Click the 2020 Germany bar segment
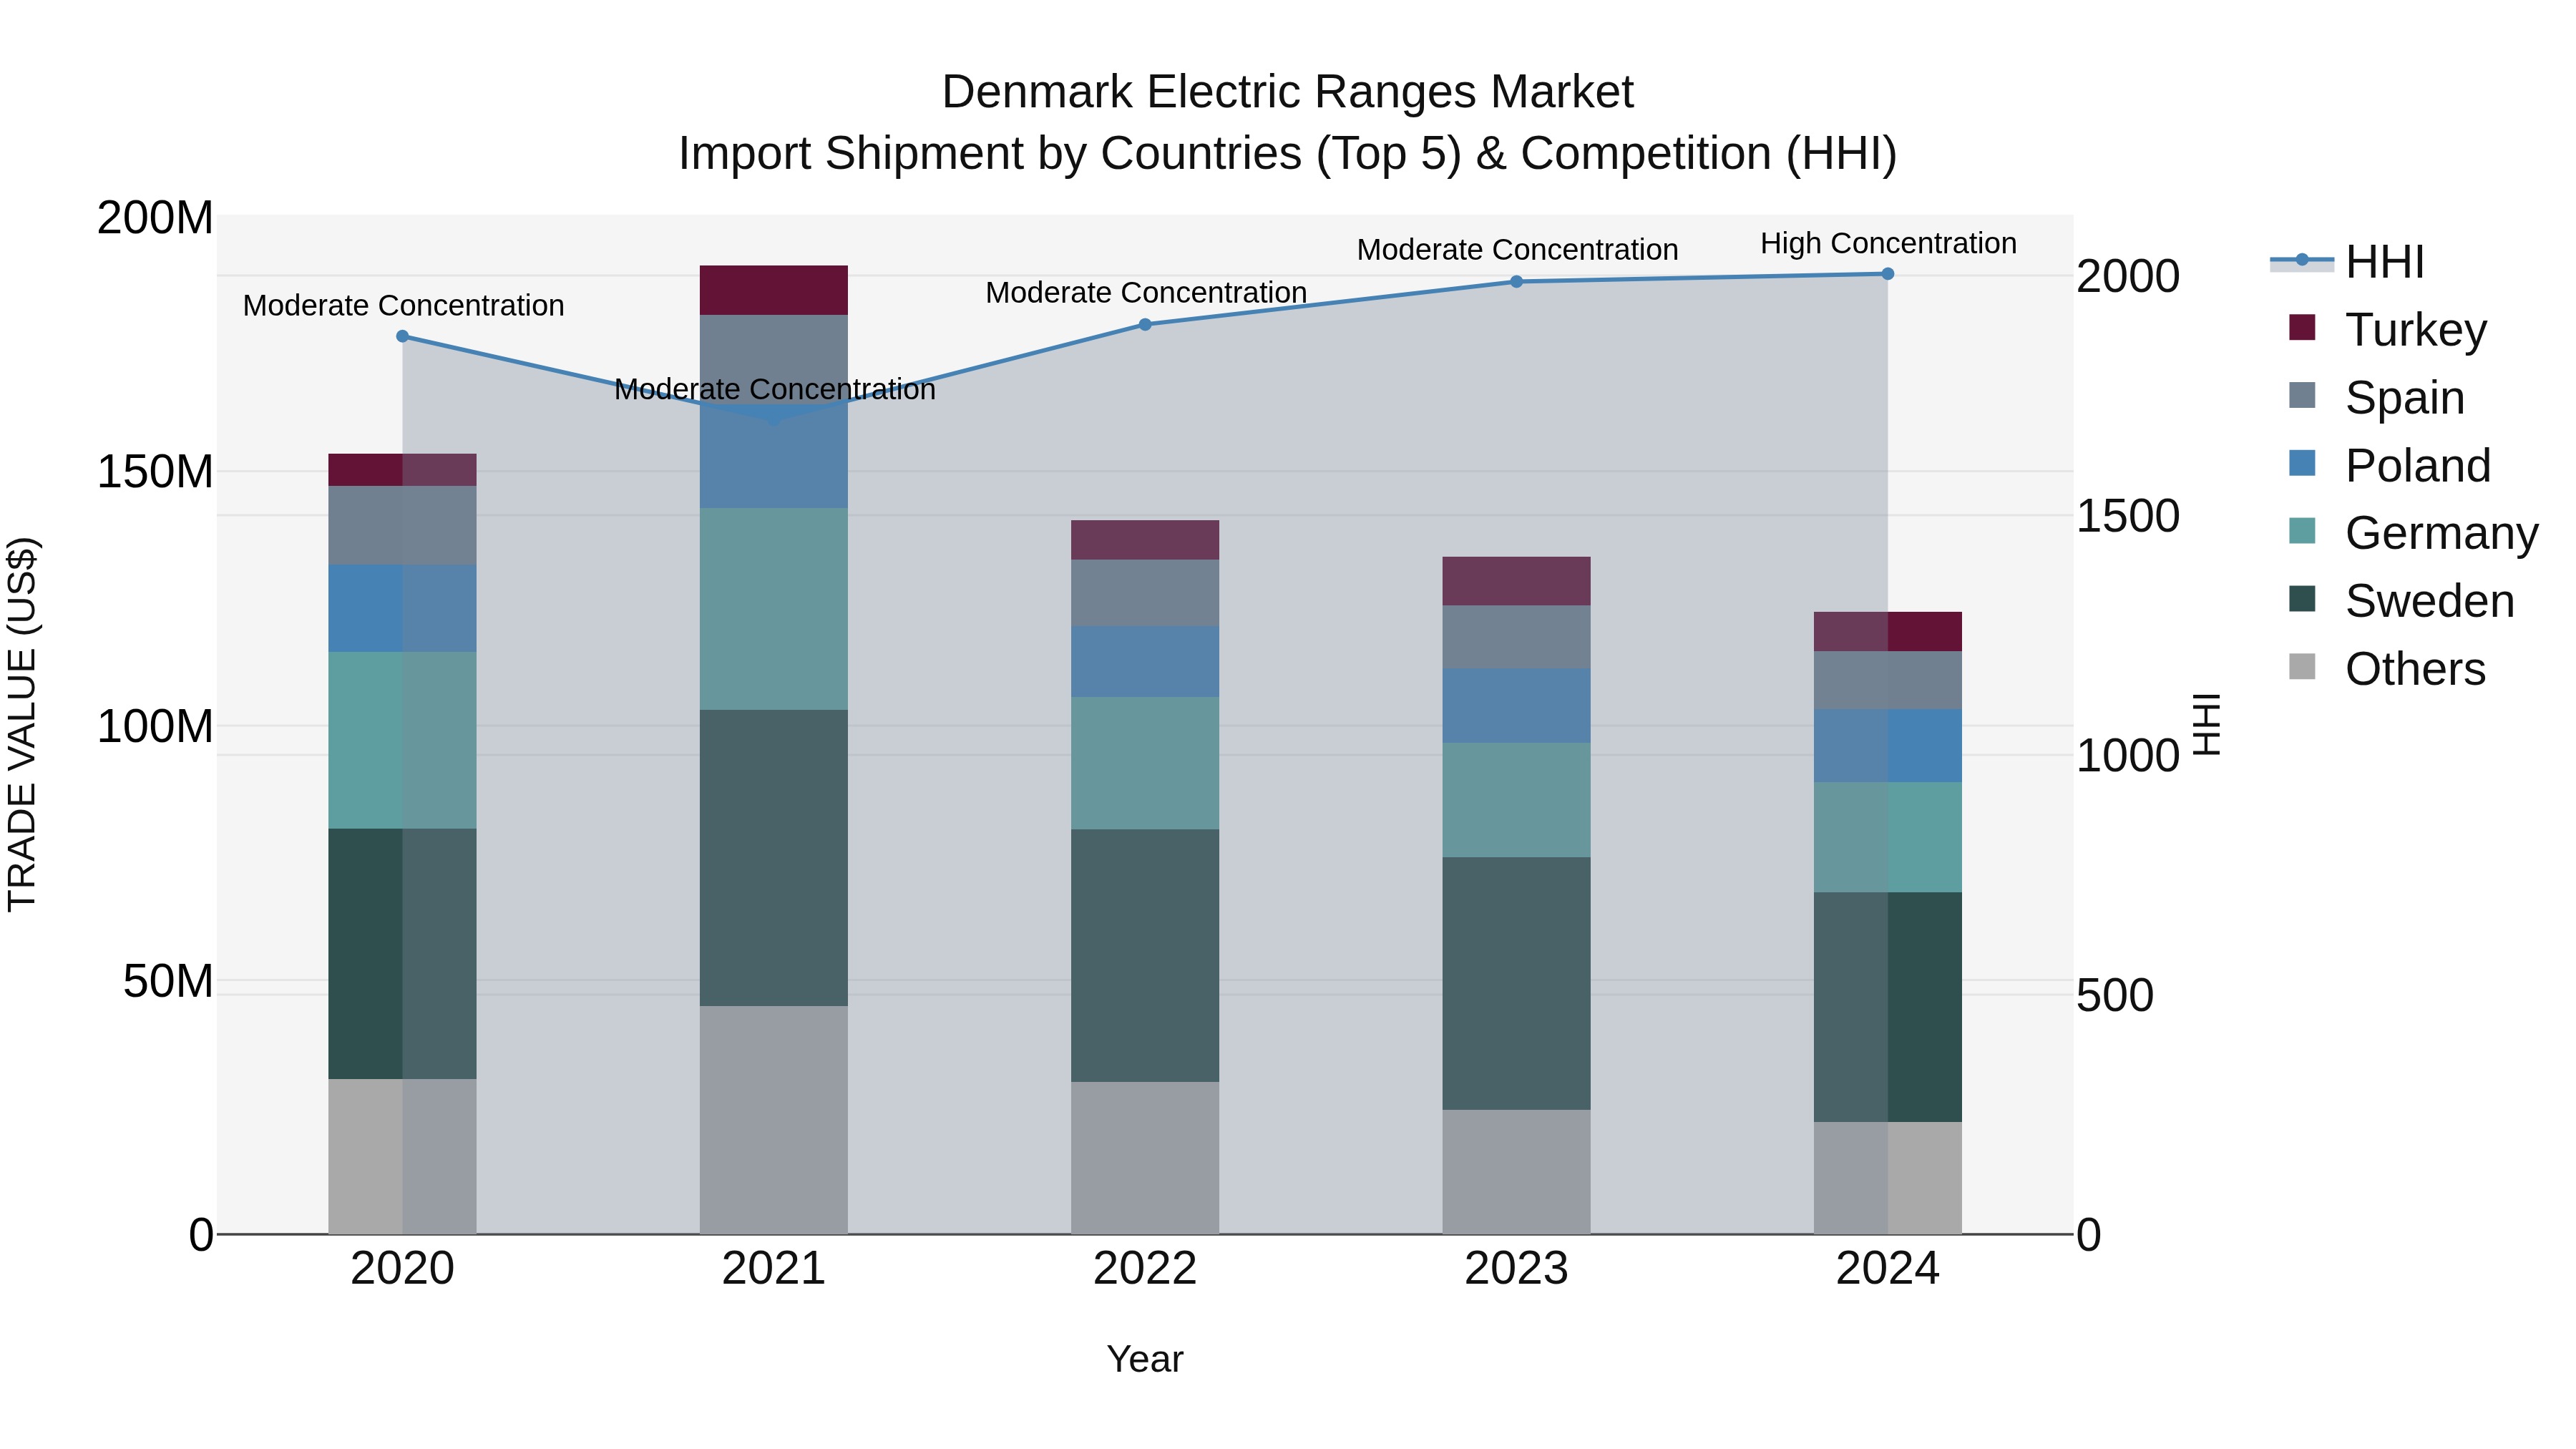 402,740
